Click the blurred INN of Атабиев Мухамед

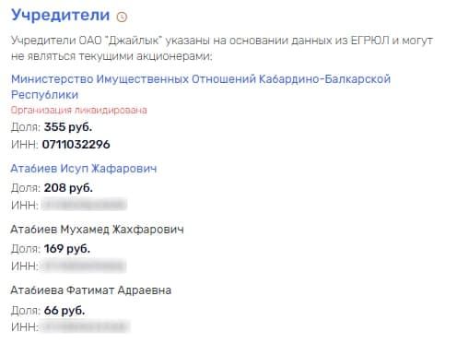point(84,266)
